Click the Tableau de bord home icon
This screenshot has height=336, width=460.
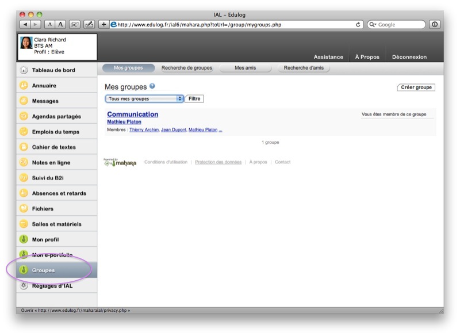[24, 70]
